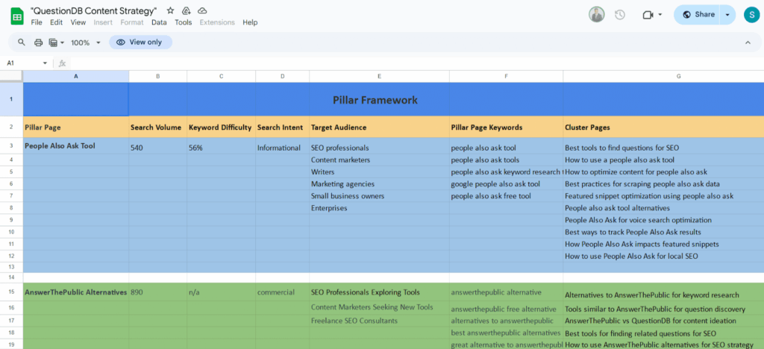Screen dimensions: 764x349
Task: Select the 56% keyword difficulty cell
Action: pyautogui.click(x=221, y=146)
